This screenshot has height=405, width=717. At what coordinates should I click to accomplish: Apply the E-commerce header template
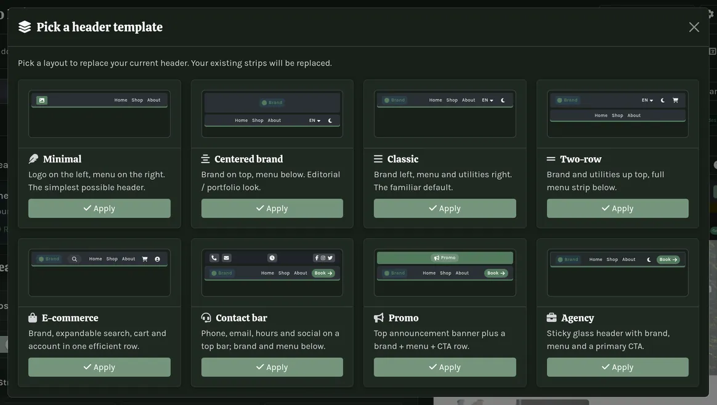(99, 367)
